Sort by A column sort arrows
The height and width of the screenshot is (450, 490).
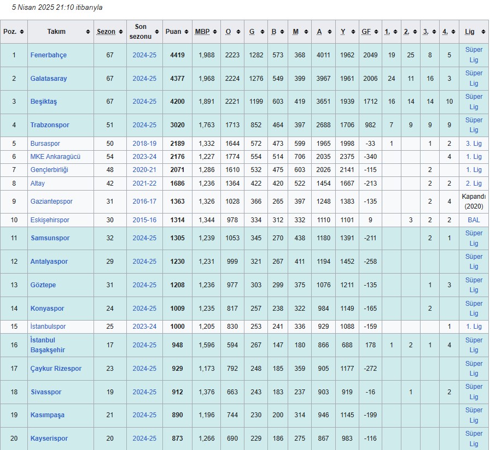click(x=330, y=32)
